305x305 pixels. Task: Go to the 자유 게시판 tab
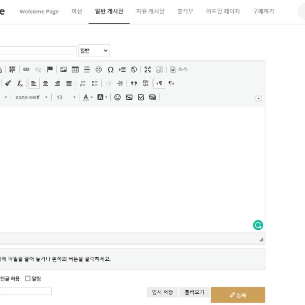click(x=150, y=12)
